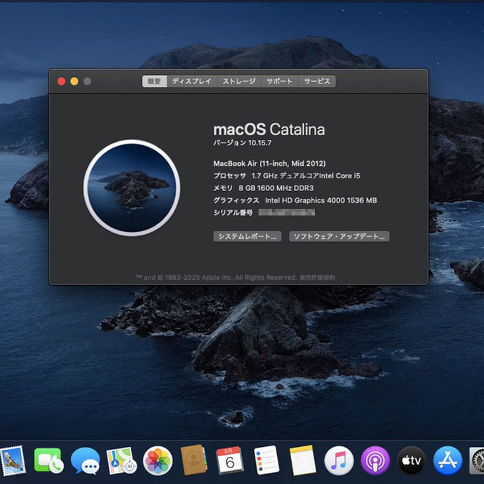
Task: Open System Preferences gear in Dock
Action: [x=477, y=461]
